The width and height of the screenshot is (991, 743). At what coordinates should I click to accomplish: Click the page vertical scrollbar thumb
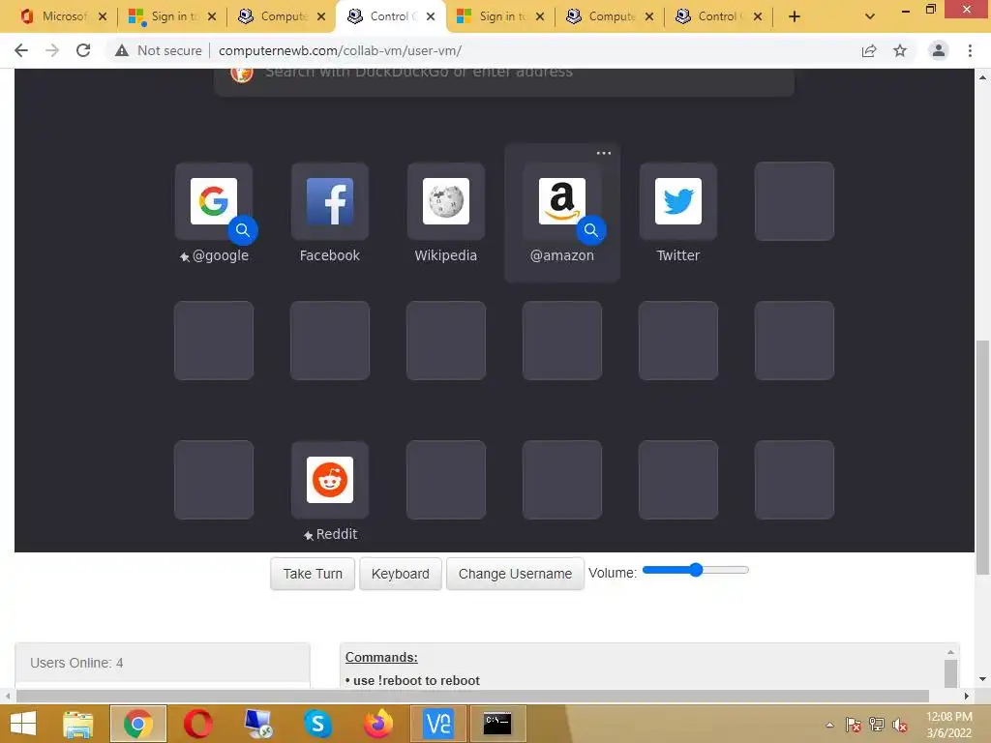coord(982,458)
